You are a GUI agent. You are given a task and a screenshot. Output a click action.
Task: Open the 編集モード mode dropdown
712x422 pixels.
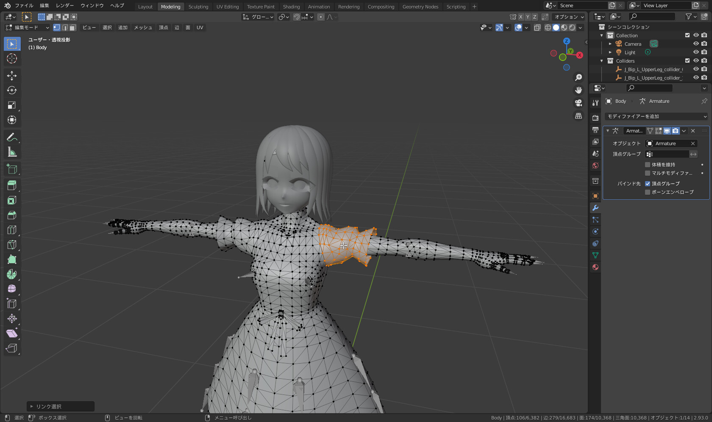27,28
